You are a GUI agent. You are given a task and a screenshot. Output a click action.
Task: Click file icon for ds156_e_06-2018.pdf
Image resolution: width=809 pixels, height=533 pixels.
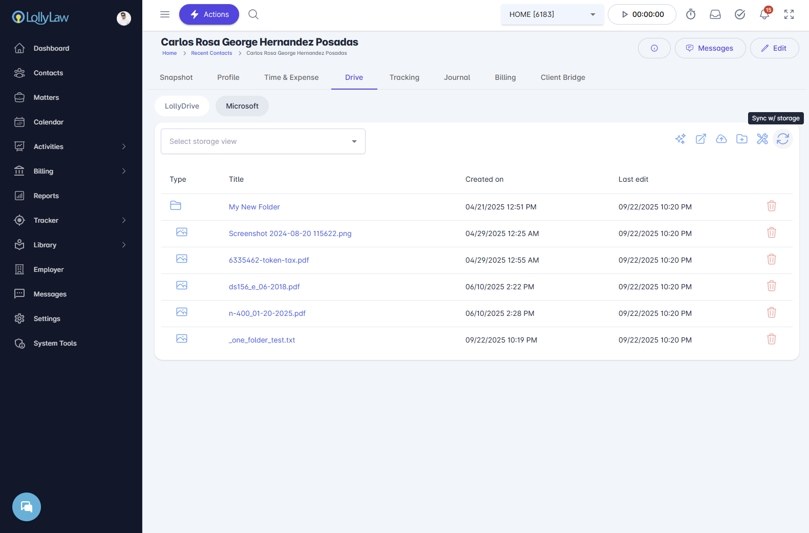(182, 285)
